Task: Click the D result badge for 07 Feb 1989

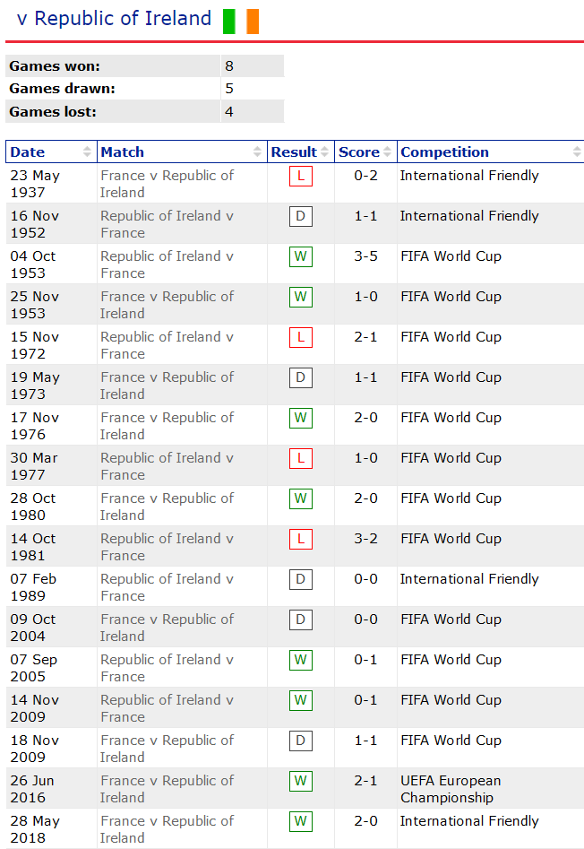Action: point(301,579)
